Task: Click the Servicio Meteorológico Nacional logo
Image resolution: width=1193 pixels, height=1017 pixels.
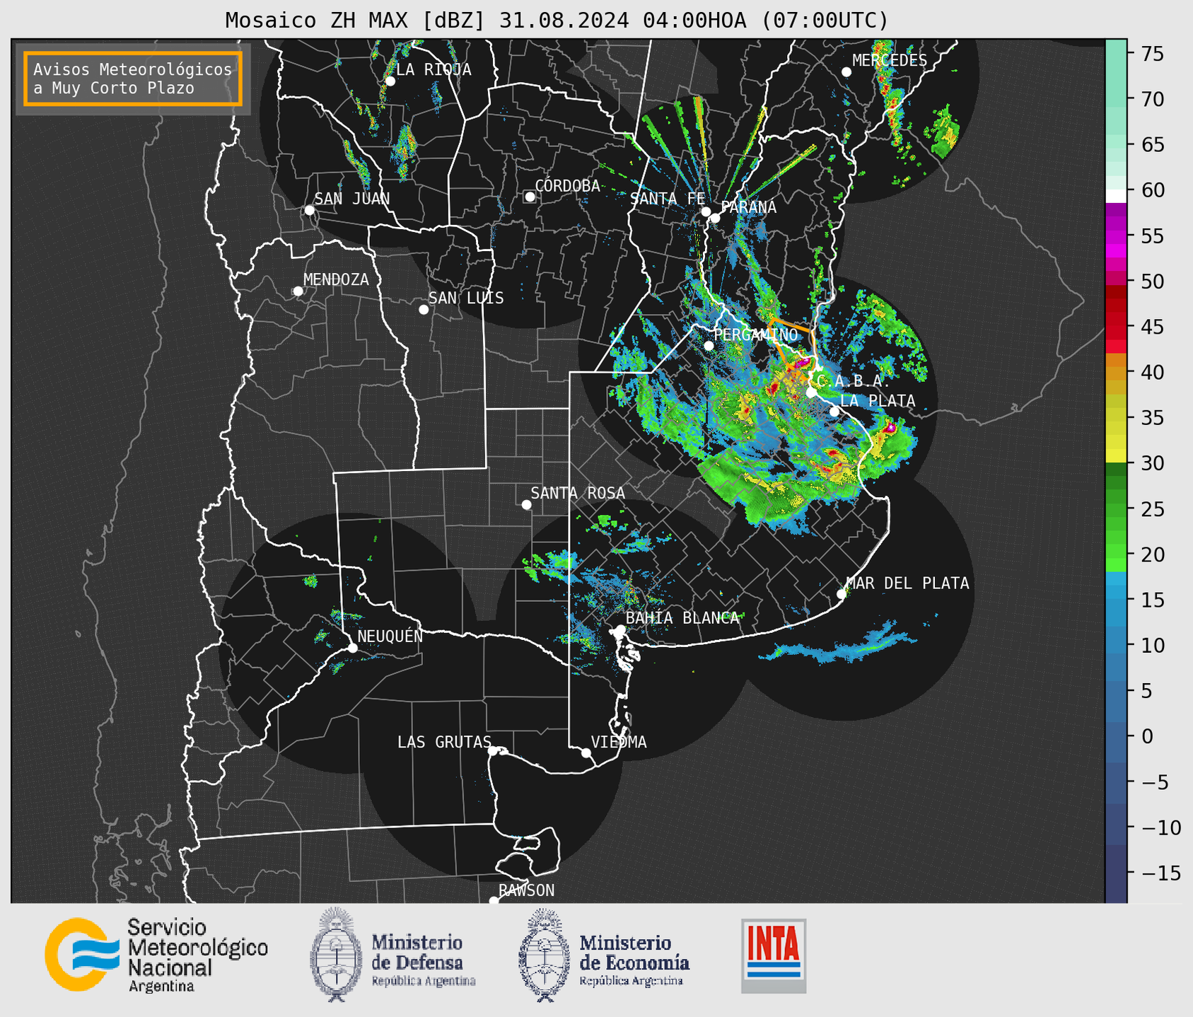Action: 156,955
